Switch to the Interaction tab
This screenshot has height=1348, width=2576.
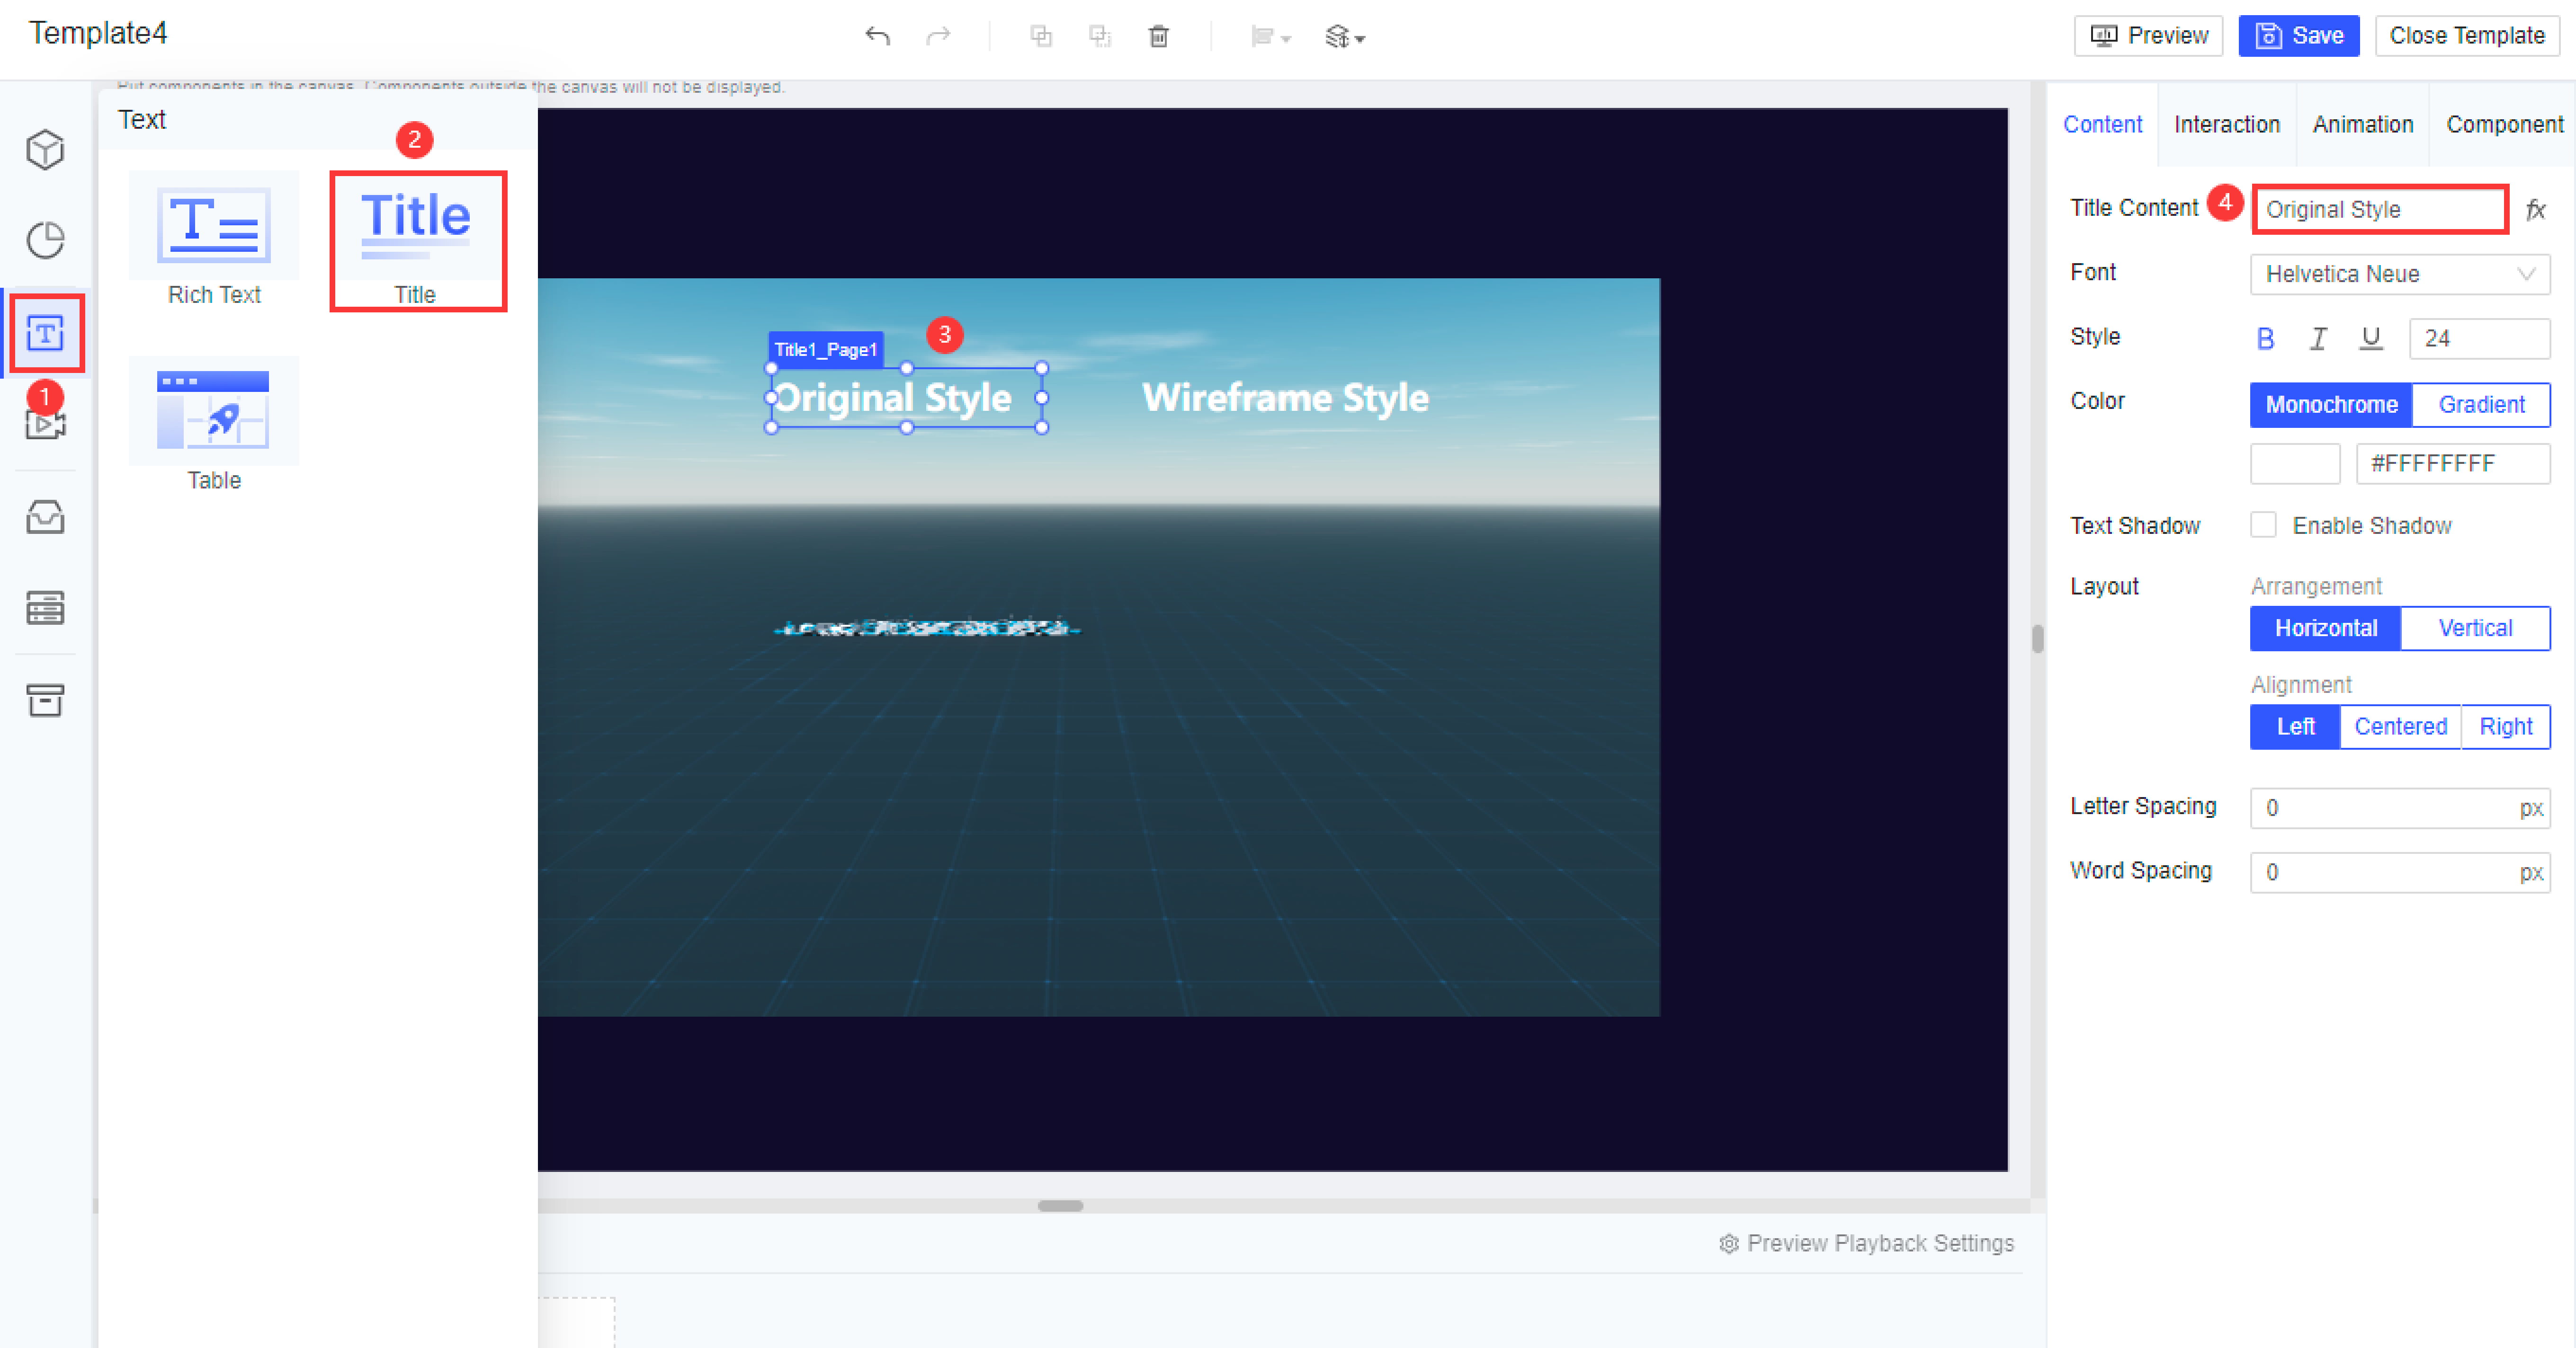2227,125
